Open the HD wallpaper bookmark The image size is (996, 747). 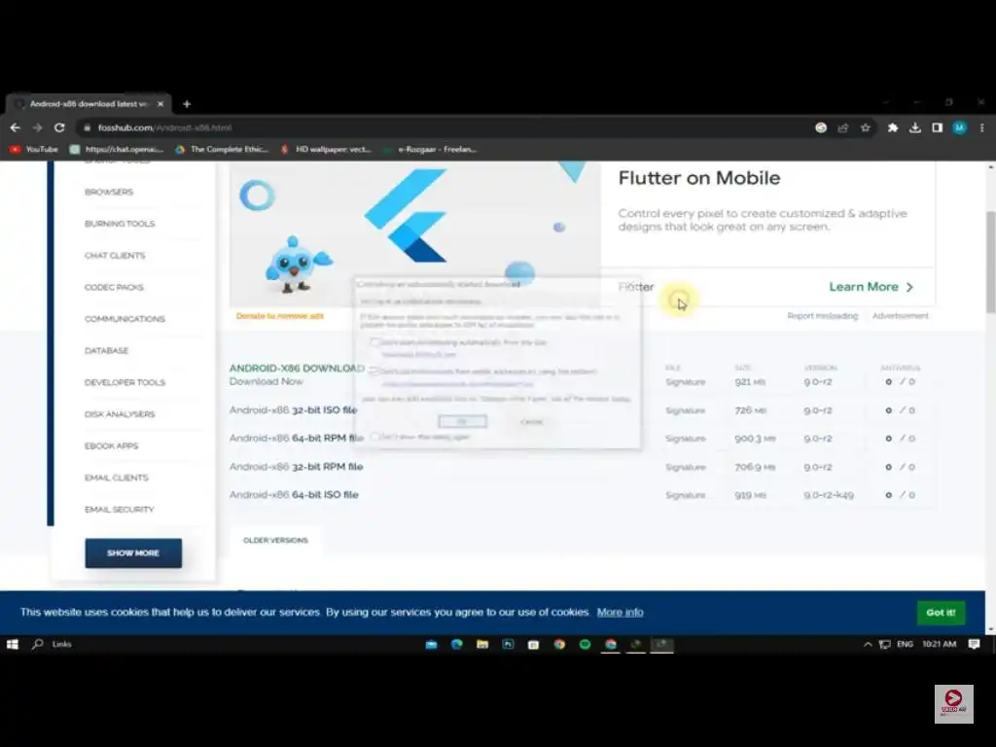point(326,149)
